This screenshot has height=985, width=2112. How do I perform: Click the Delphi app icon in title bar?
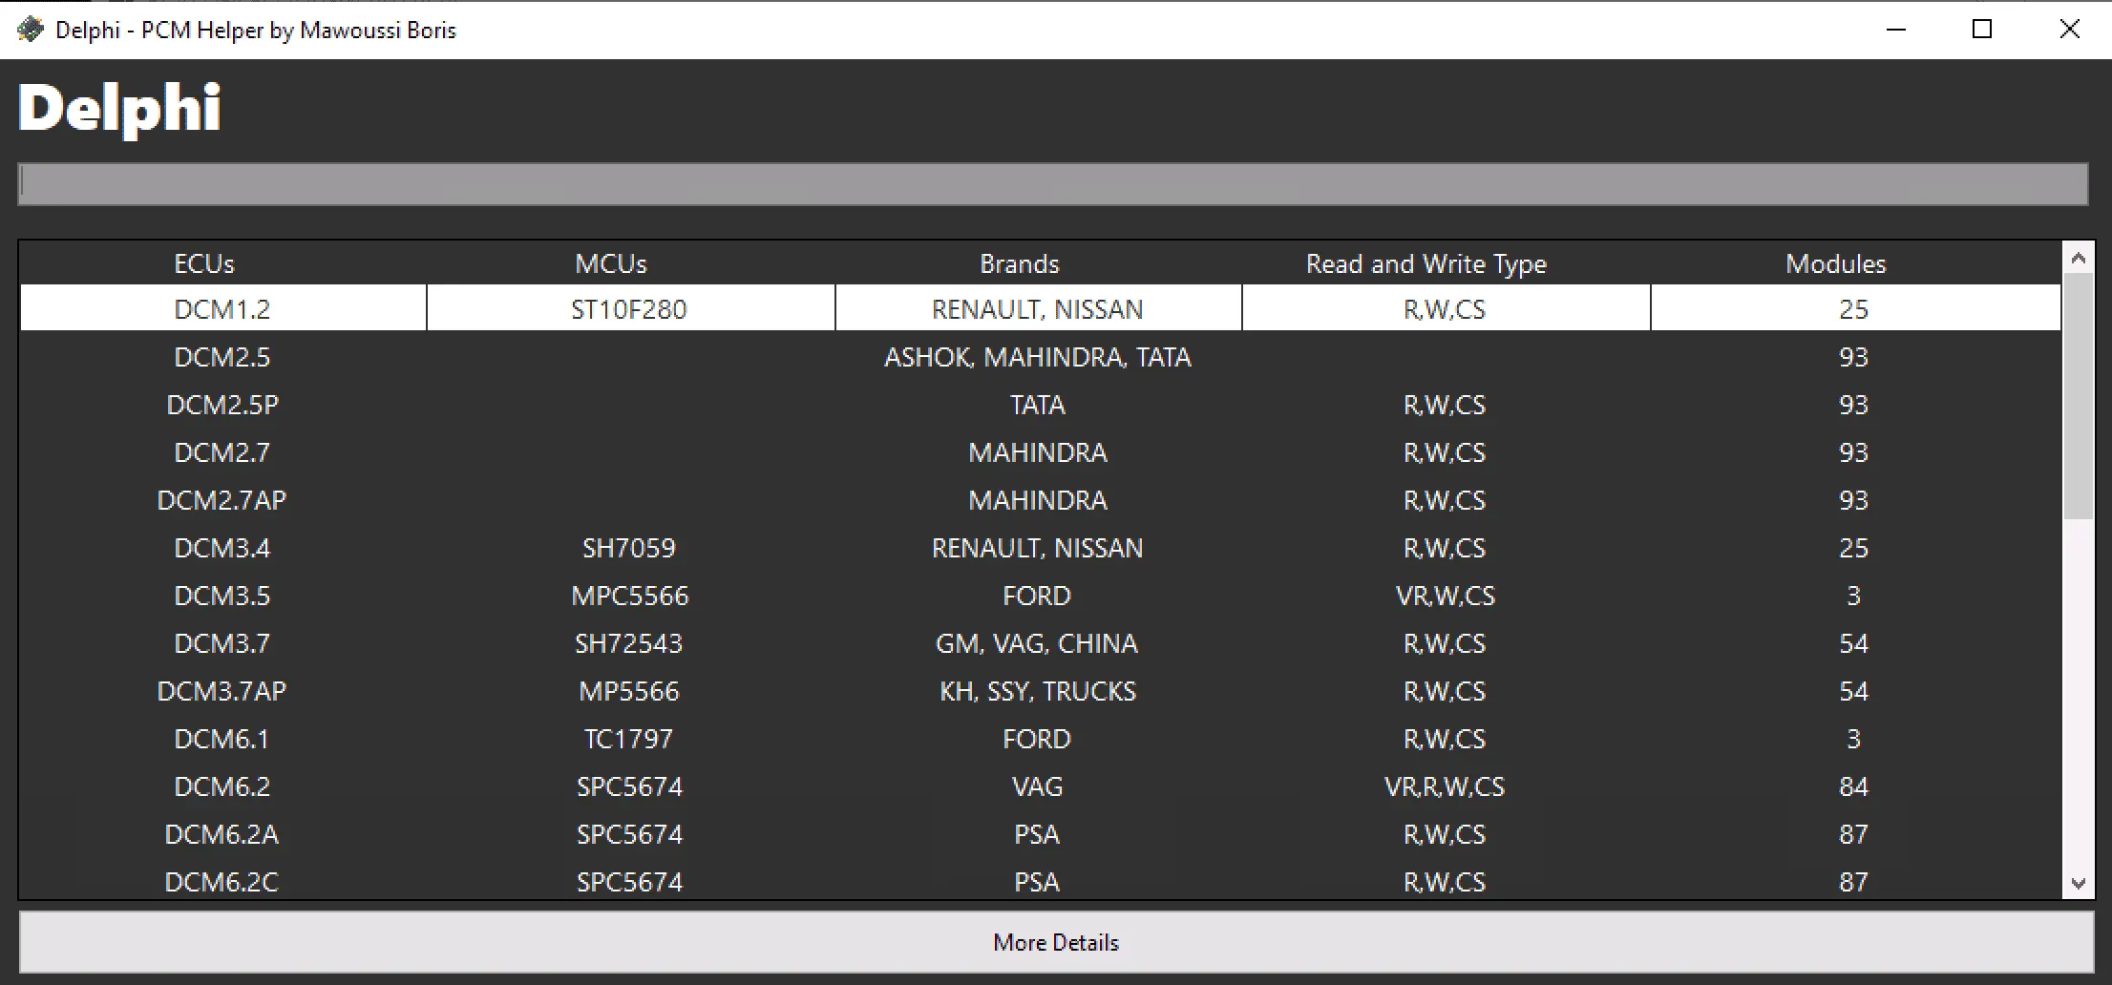(x=31, y=30)
